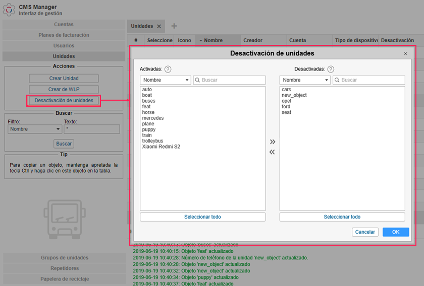Click the Crear Unidad button

(x=64, y=79)
